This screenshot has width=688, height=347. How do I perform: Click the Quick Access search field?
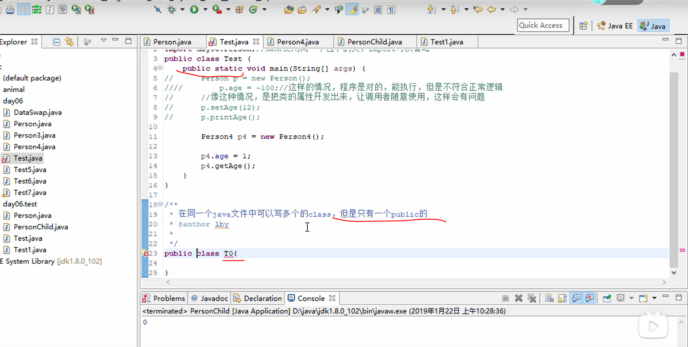pyautogui.click(x=543, y=25)
